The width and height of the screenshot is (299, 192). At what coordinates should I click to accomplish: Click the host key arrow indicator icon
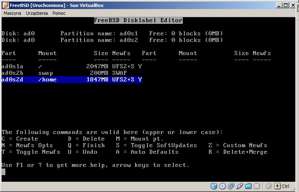pos(277,186)
